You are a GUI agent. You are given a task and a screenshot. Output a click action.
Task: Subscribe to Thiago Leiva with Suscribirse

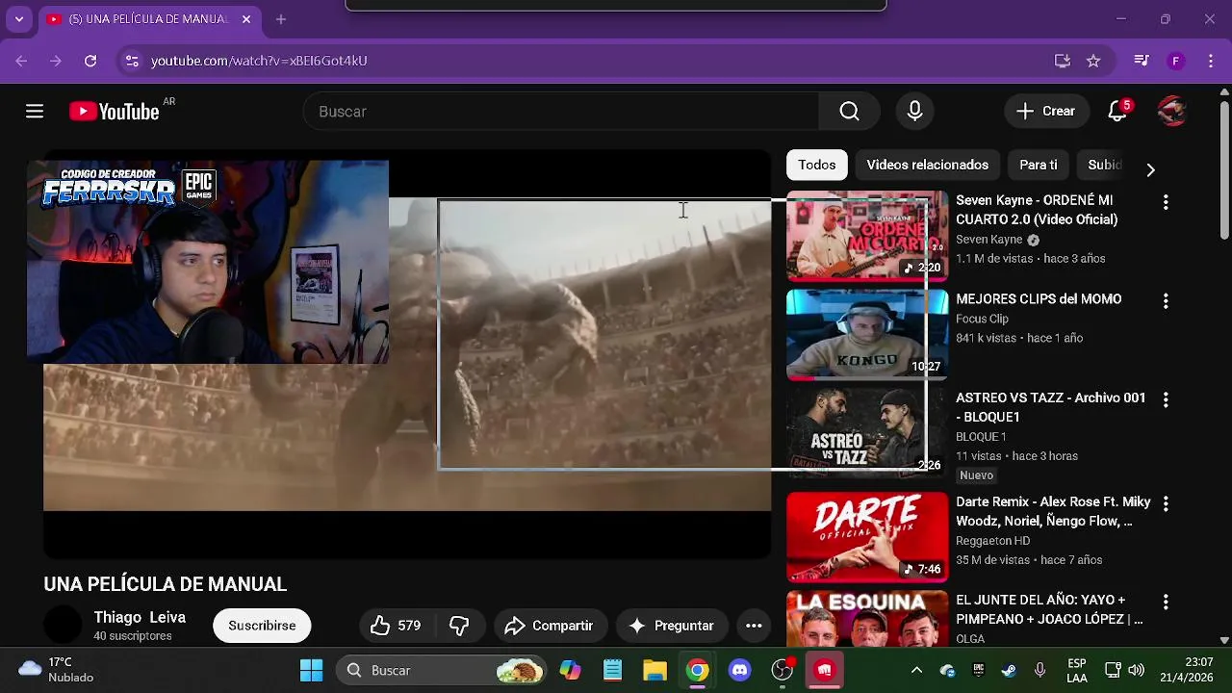[262, 626]
